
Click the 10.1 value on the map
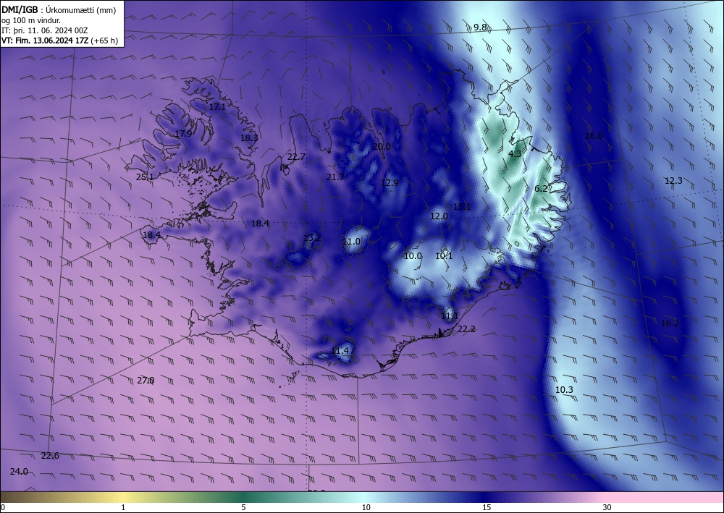pyautogui.click(x=445, y=256)
